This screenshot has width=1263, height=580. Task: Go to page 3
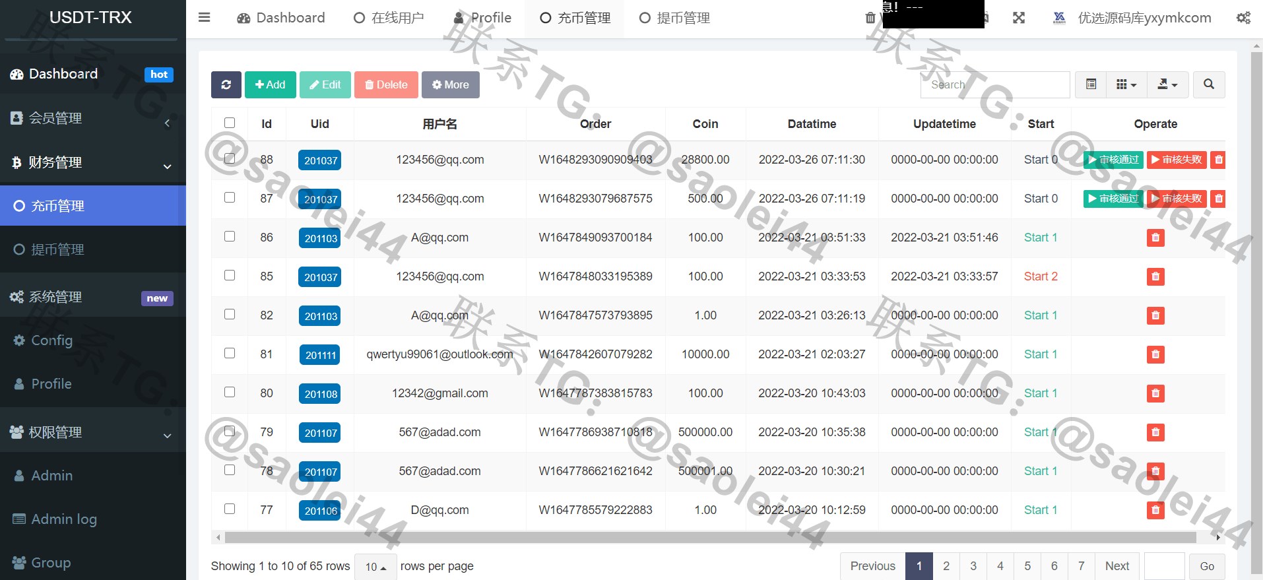pyautogui.click(x=973, y=566)
